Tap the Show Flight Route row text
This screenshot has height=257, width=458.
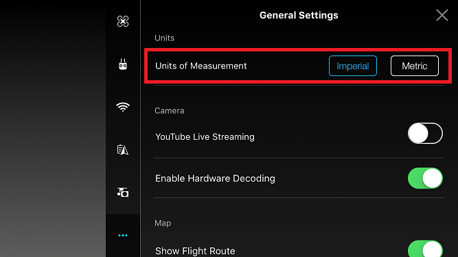(195, 251)
